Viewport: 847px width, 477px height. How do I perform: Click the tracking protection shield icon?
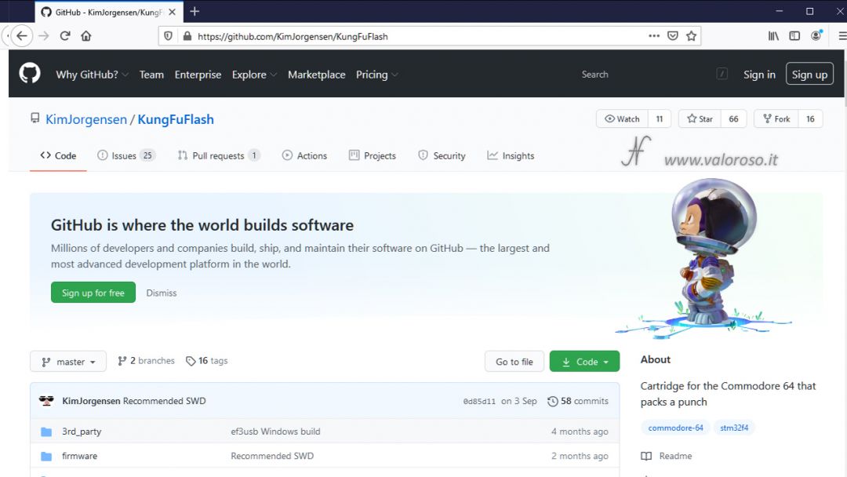[168, 36]
